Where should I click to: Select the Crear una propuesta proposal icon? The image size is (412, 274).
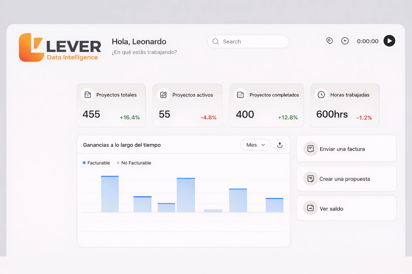[x=310, y=179]
